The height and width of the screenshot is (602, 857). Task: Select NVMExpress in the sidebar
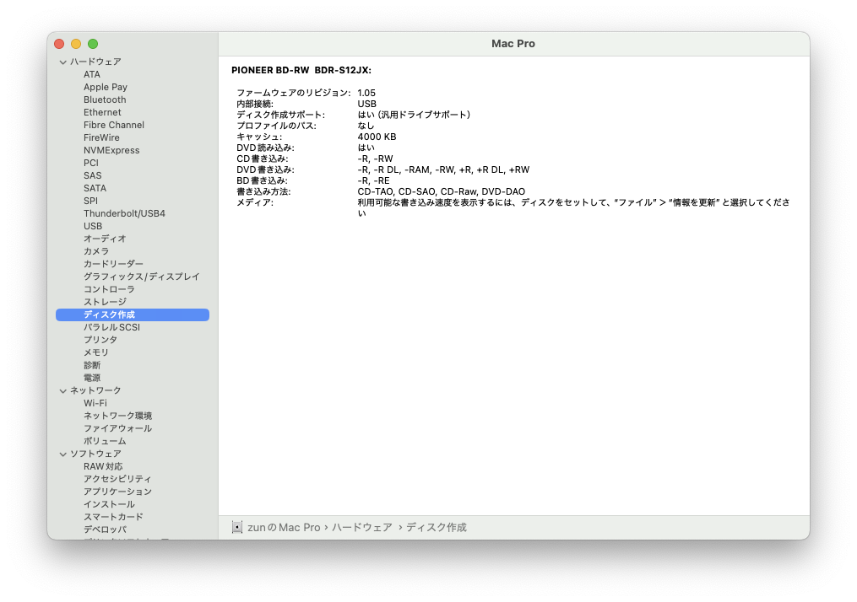(x=111, y=150)
